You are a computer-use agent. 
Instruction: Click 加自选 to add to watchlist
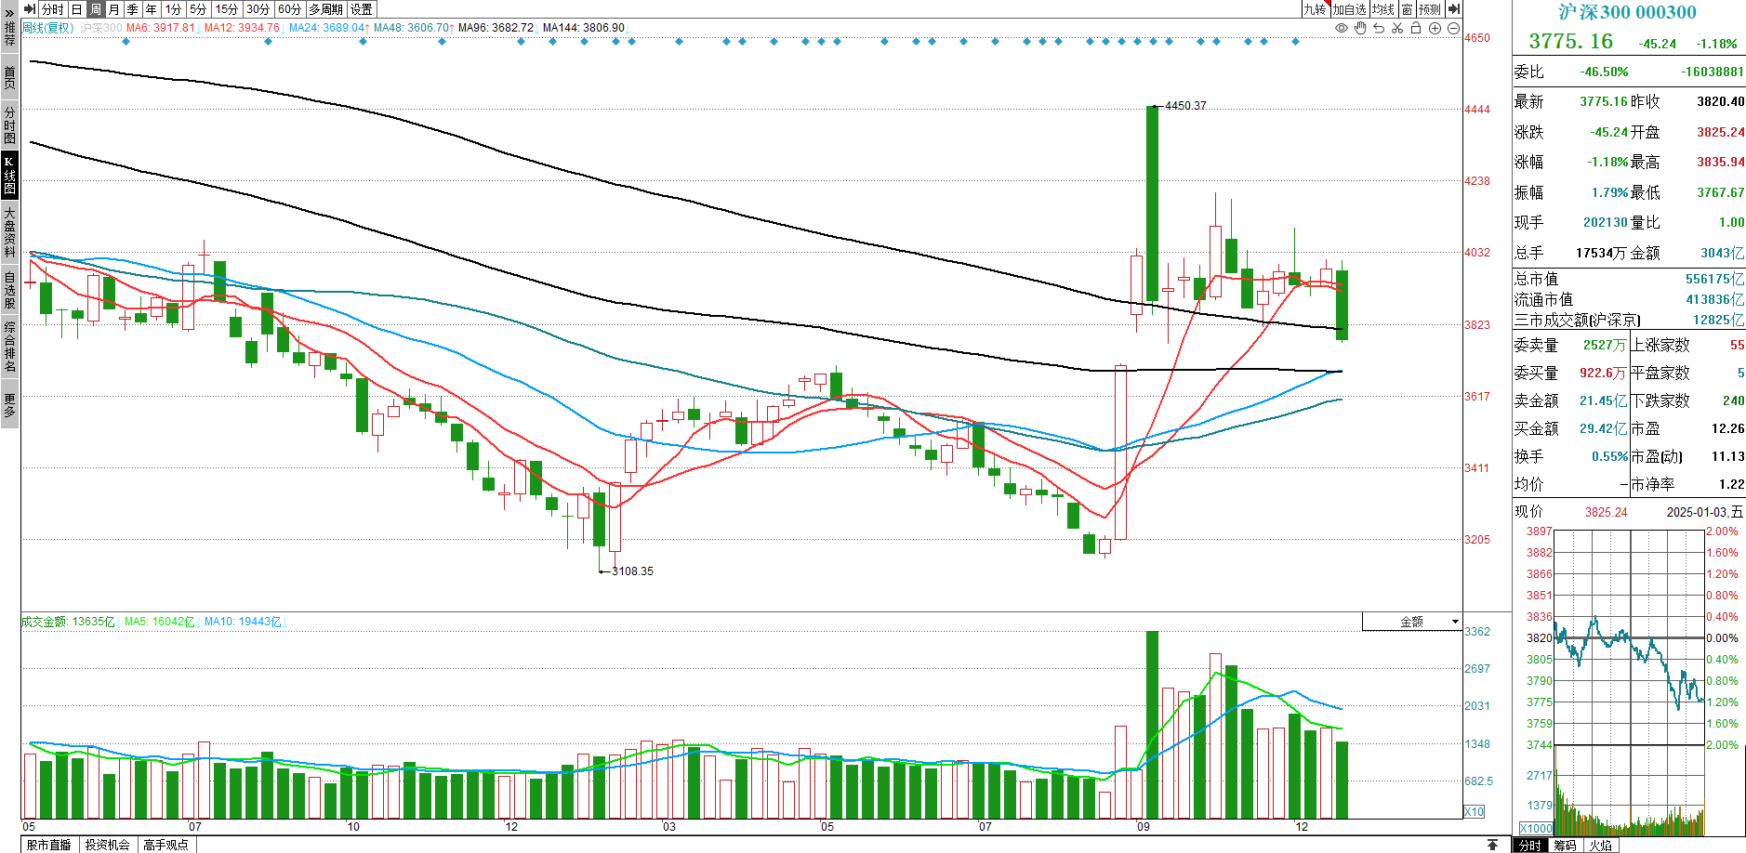(1350, 9)
